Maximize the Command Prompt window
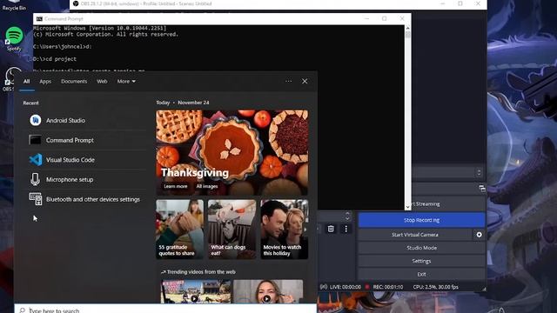Screen dimensions: 557x313 (x=384, y=18)
